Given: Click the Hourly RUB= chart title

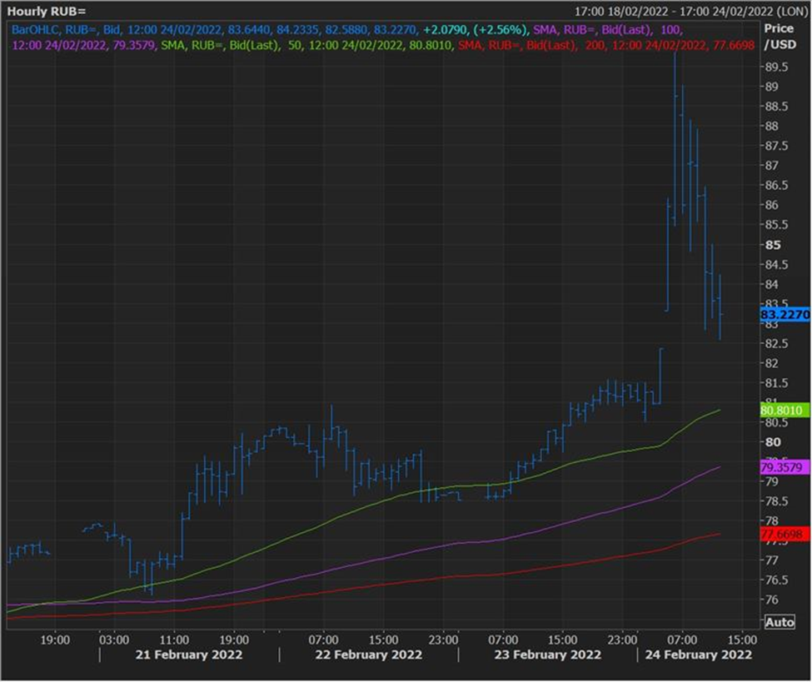Looking at the screenshot, I should click(47, 11).
